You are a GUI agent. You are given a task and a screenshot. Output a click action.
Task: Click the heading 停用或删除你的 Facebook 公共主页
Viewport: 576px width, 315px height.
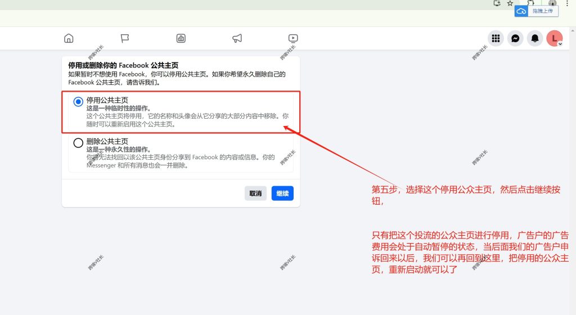pyautogui.click(x=123, y=65)
